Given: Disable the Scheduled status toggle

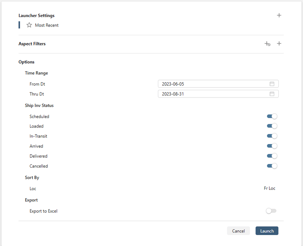Looking at the screenshot, I should [x=272, y=116].
